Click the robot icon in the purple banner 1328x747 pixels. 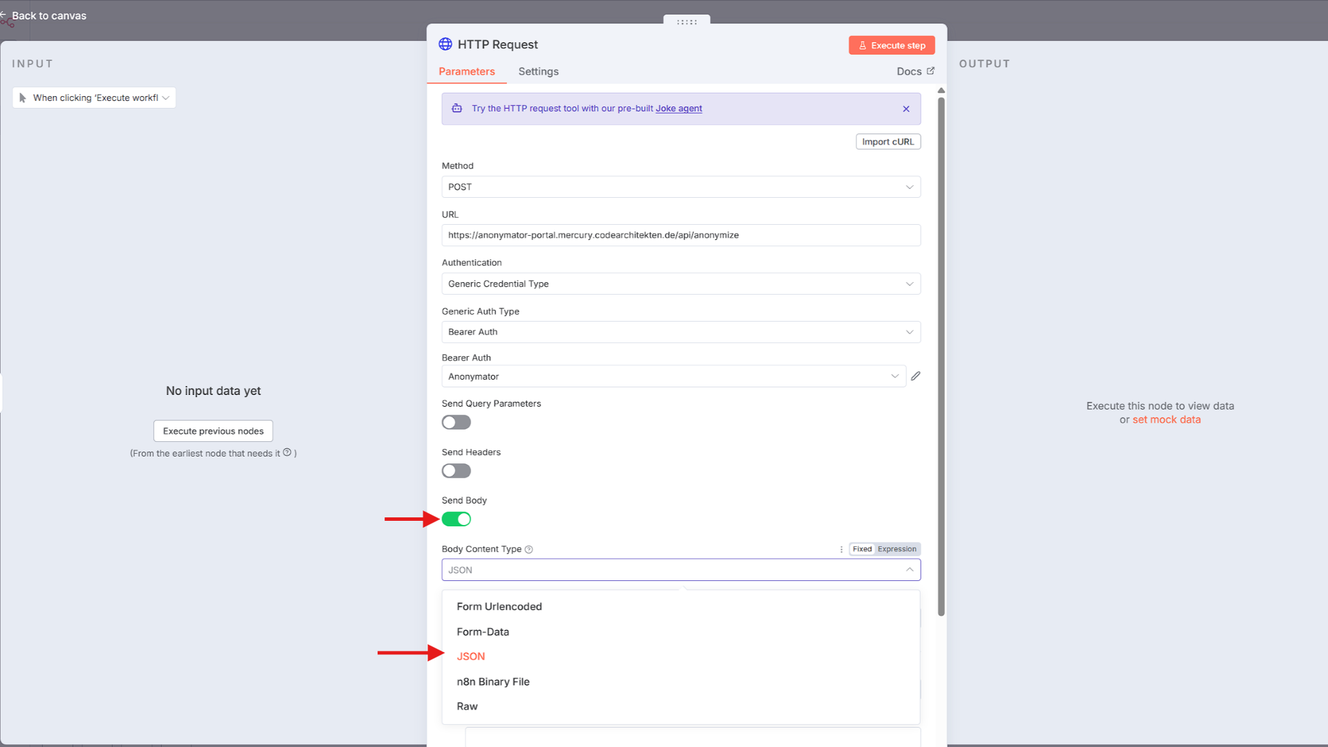457,109
